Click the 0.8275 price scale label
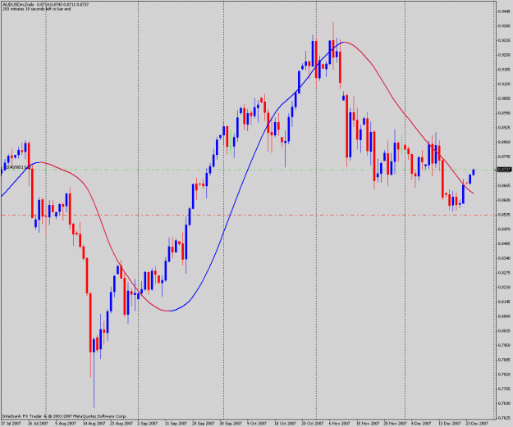 tap(504, 272)
